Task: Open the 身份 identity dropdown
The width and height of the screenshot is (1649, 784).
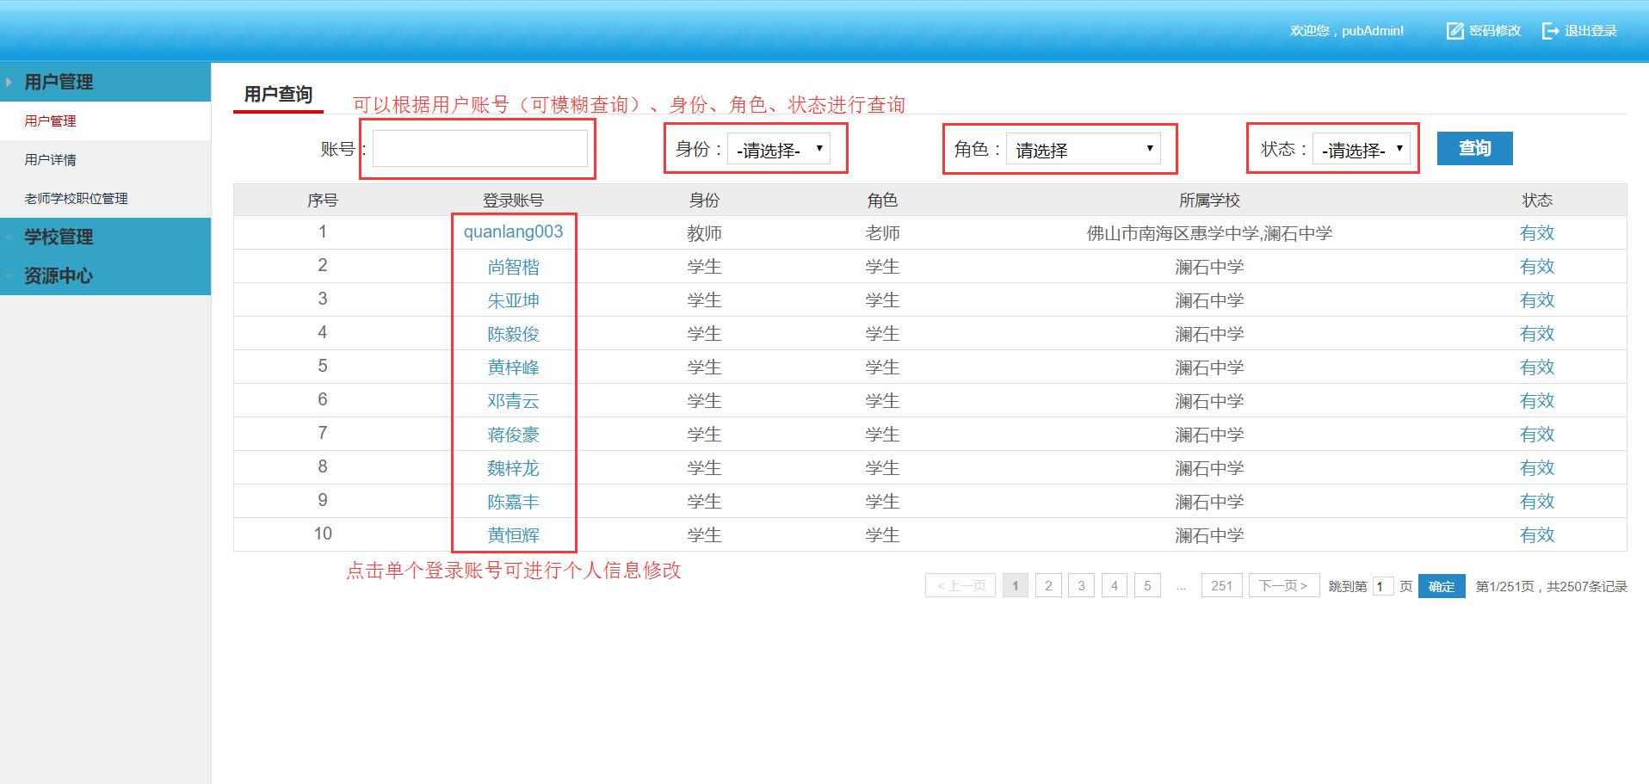Action: click(x=779, y=149)
